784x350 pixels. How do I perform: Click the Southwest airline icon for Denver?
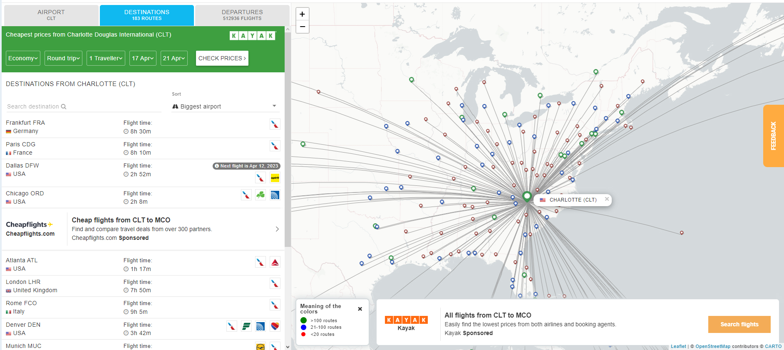[275, 326]
